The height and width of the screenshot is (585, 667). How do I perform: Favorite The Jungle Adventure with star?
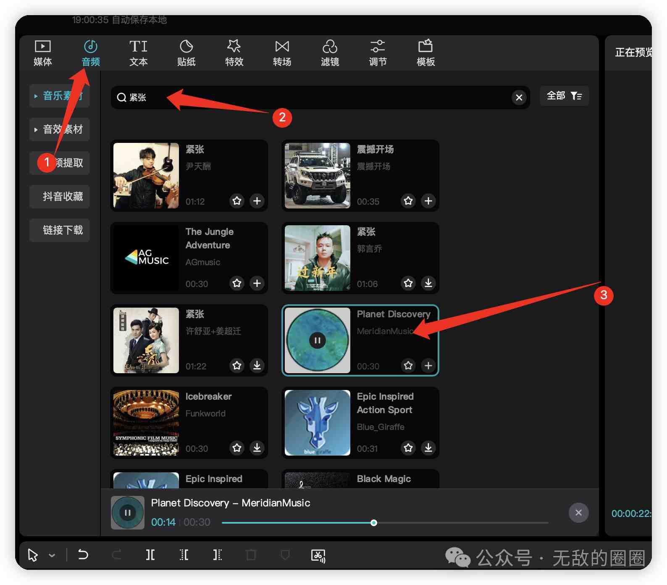tap(237, 283)
